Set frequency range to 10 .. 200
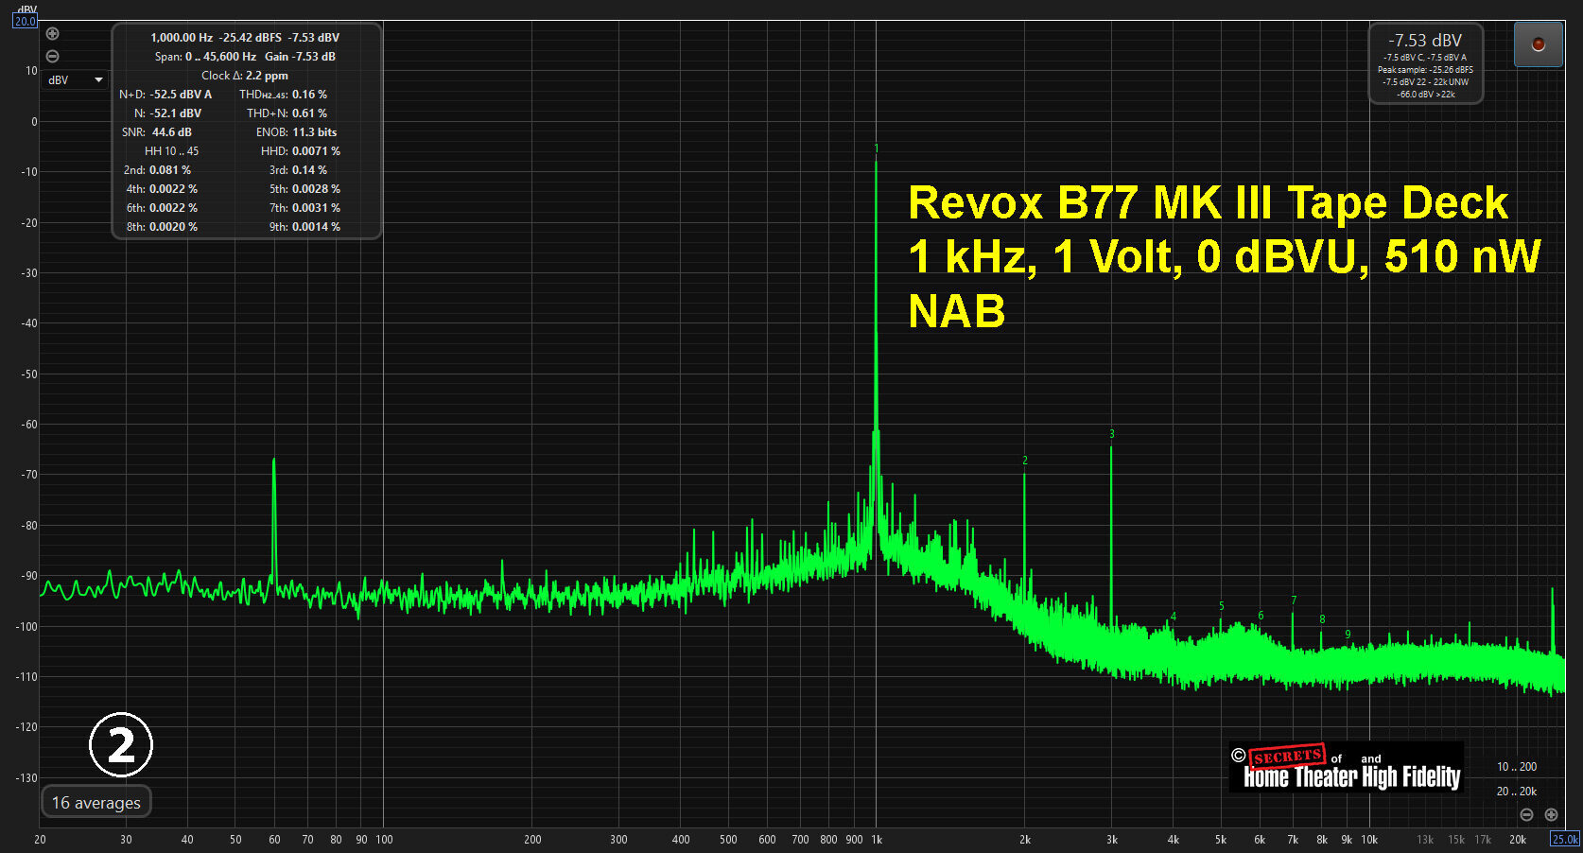This screenshot has height=853, width=1583. (1516, 767)
